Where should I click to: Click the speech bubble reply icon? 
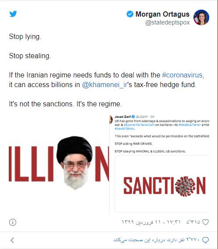(x=205, y=240)
